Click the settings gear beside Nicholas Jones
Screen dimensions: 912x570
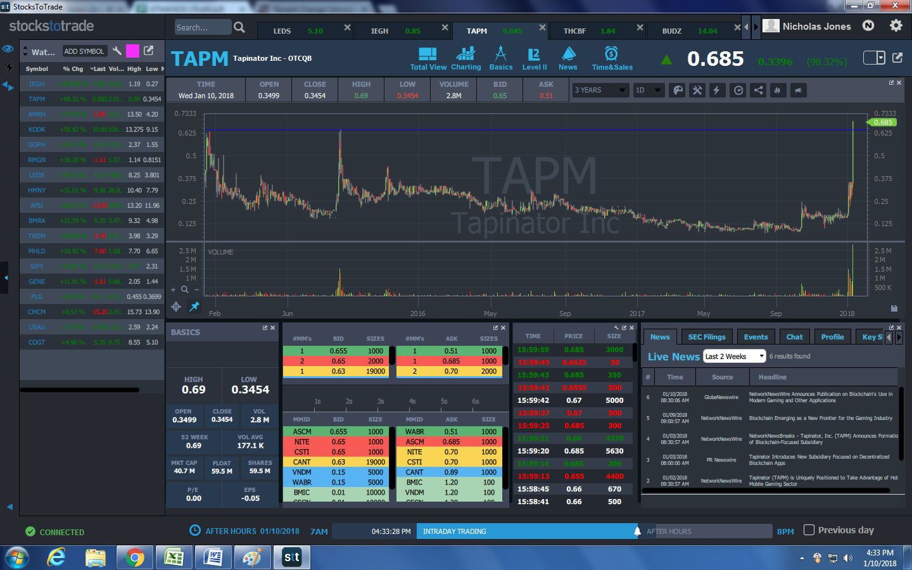click(x=896, y=26)
